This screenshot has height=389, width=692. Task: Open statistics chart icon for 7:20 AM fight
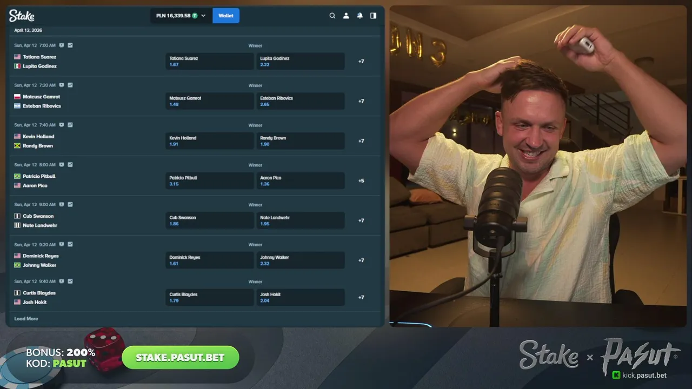[x=70, y=85]
